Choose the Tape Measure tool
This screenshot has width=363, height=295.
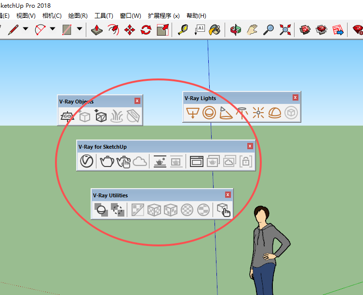coord(183,30)
